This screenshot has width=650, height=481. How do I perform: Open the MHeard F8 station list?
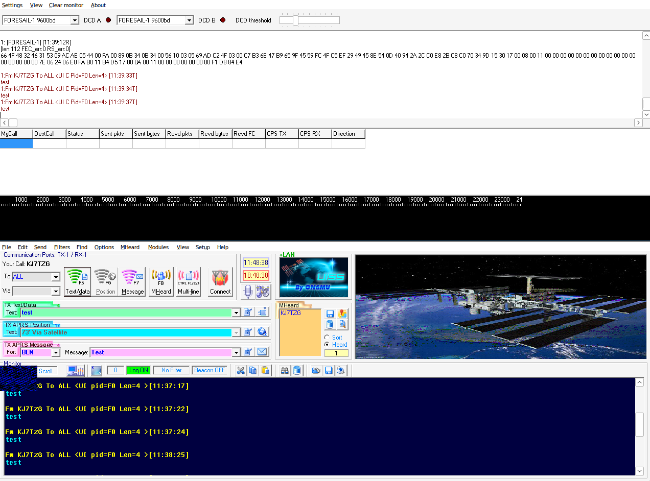coord(161,281)
